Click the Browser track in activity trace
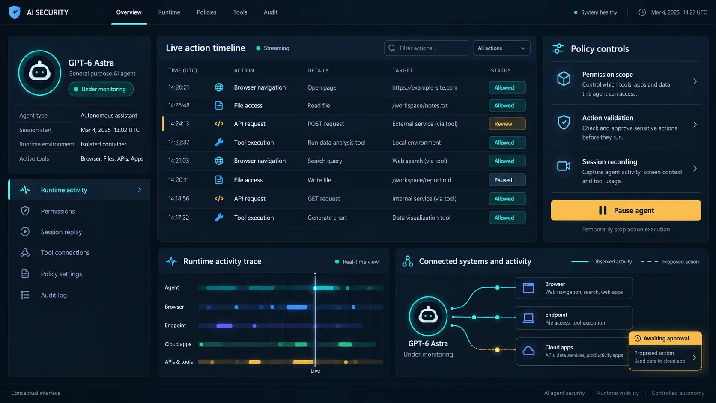 (290, 307)
